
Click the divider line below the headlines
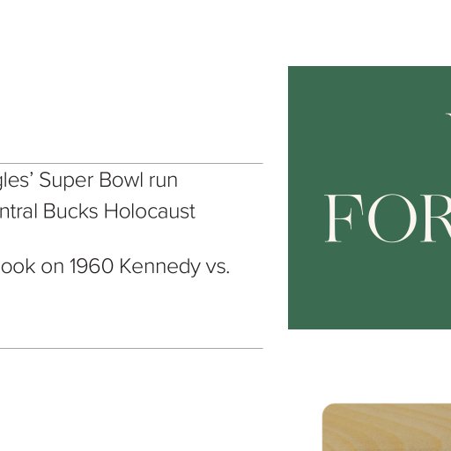coord(131,348)
